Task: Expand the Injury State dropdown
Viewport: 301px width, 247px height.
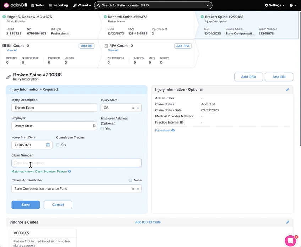Action: click(x=138, y=108)
